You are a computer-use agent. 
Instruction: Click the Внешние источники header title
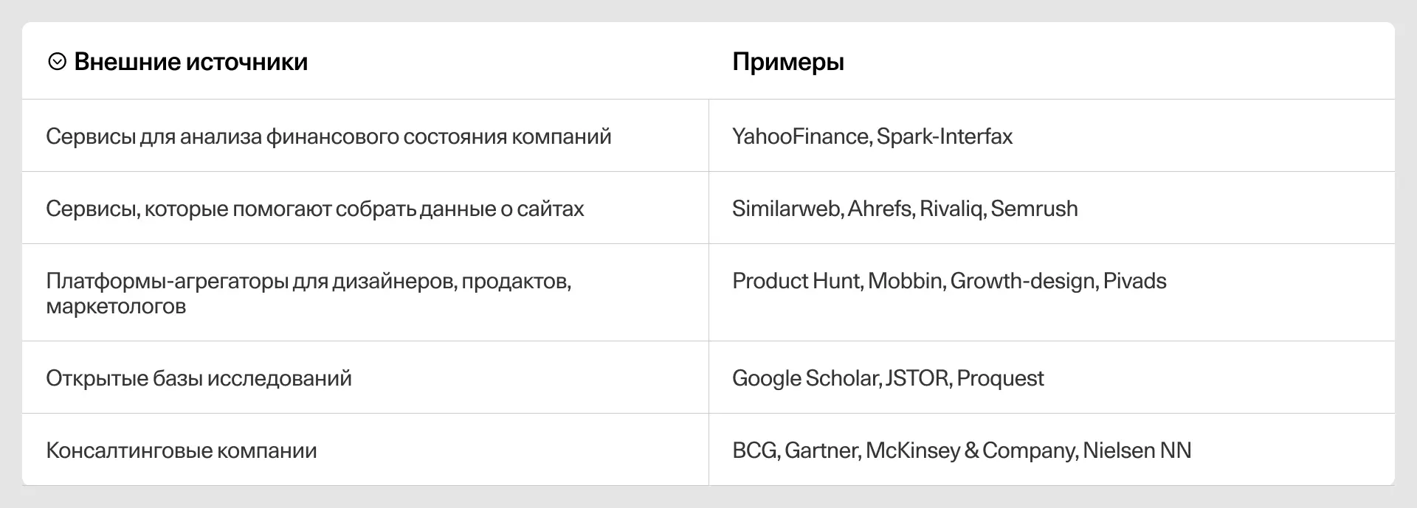tap(191, 62)
